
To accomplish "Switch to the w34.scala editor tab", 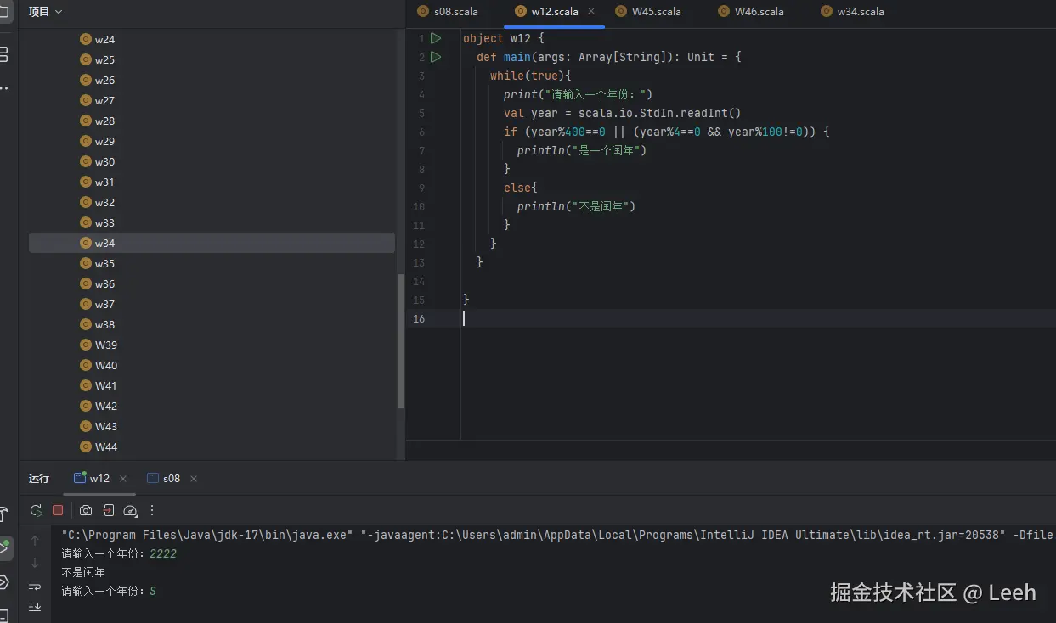I will 852,12.
